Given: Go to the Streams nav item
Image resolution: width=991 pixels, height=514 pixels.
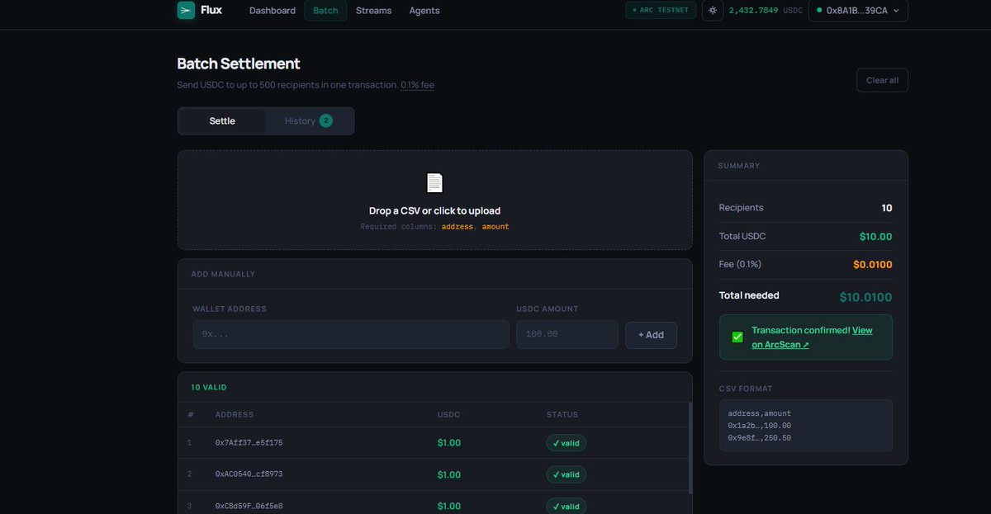Looking at the screenshot, I should (x=374, y=11).
